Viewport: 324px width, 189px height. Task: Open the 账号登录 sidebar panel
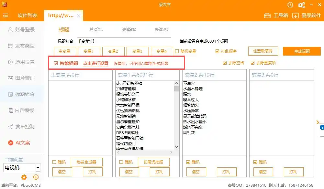[22, 30]
